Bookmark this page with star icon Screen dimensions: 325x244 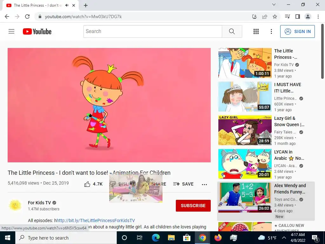pos(275,17)
